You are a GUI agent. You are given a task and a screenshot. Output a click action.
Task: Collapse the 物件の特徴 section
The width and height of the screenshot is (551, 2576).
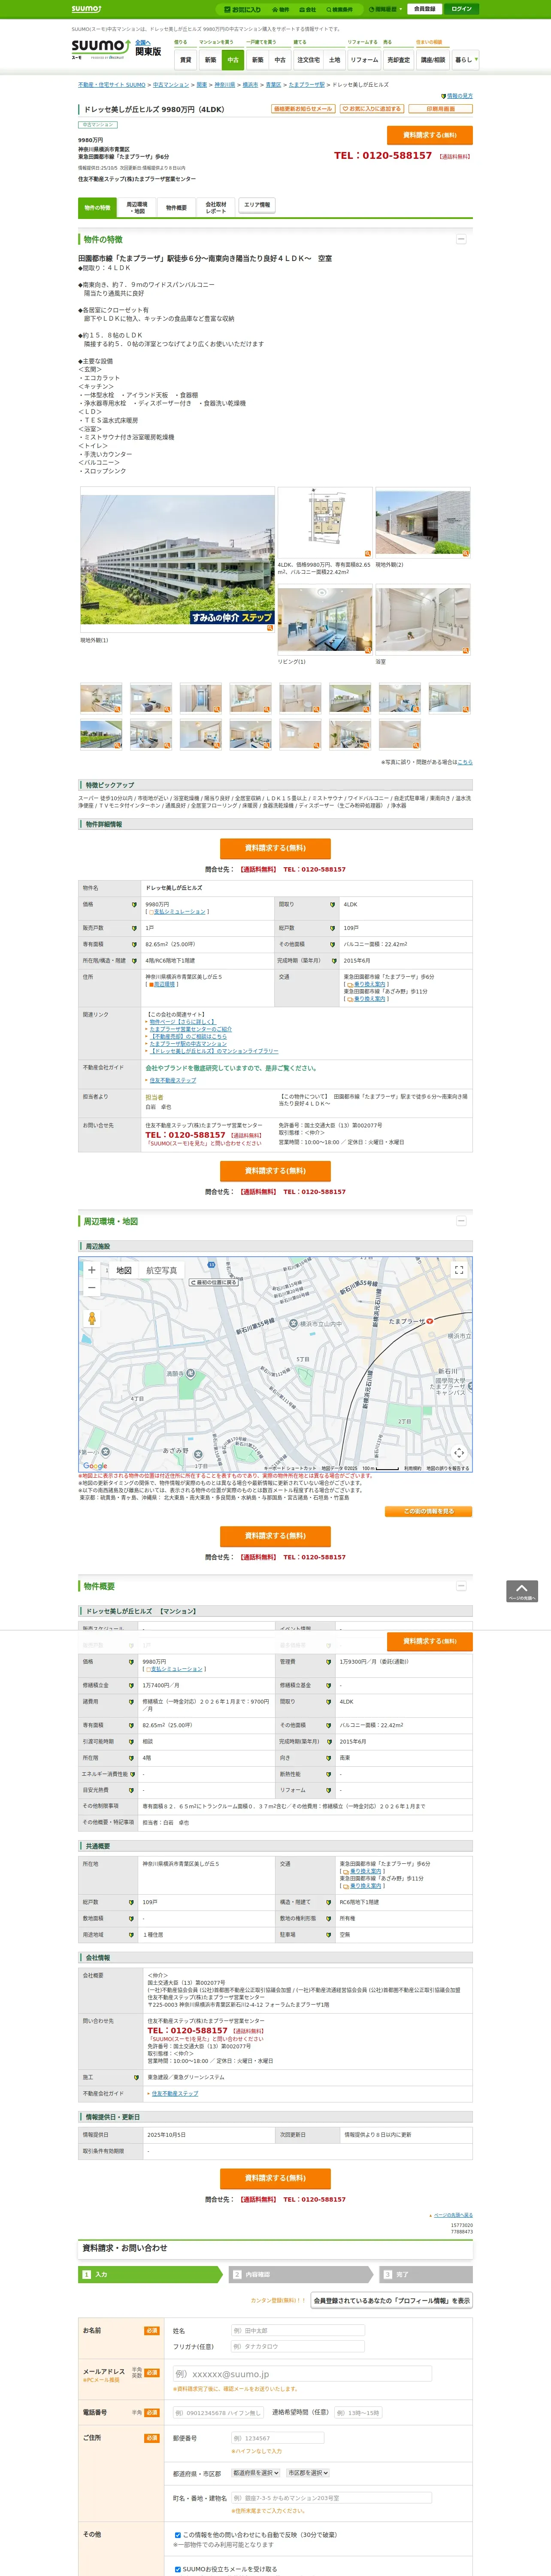(461, 239)
